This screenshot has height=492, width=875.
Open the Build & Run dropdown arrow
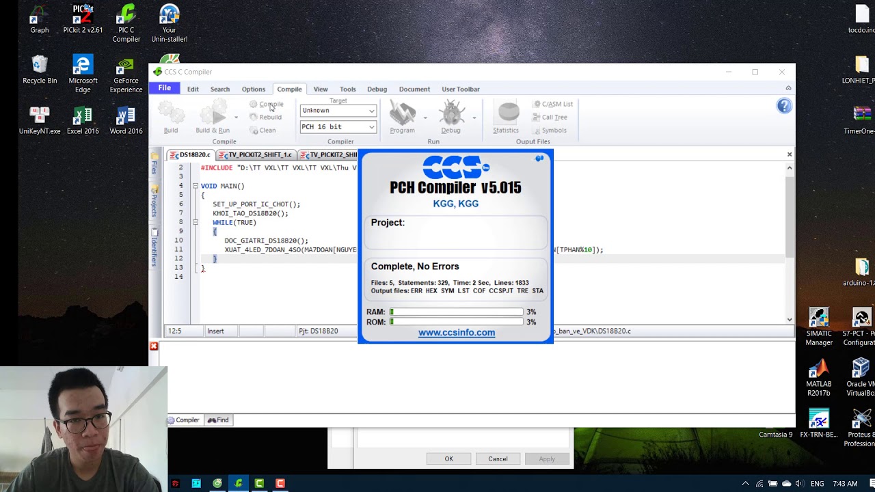point(236,118)
